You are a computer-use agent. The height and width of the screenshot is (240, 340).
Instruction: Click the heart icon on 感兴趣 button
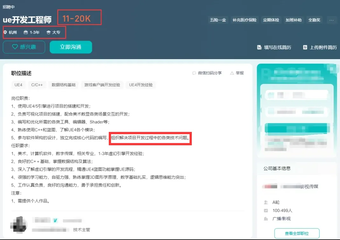coord(15,47)
